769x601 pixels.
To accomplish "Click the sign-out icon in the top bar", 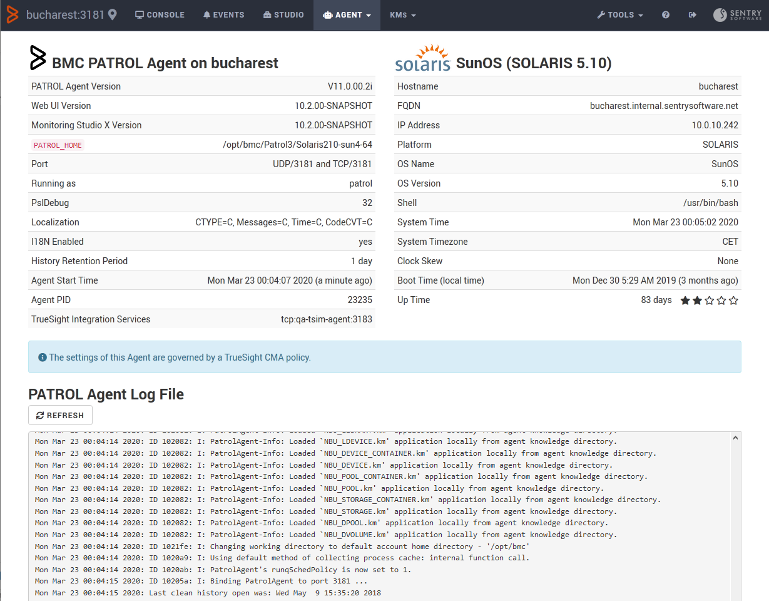I will 692,14.
